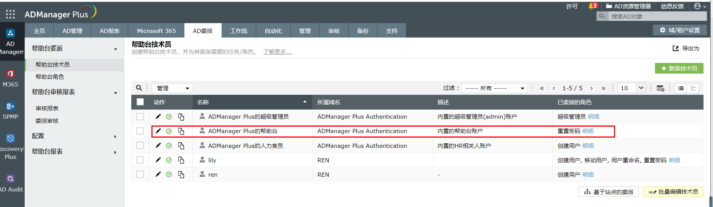Image resolution: width=713 pixels, height=207 pixels.
Task: Open the notification bell icon
Action: click(x=592, y=6)
